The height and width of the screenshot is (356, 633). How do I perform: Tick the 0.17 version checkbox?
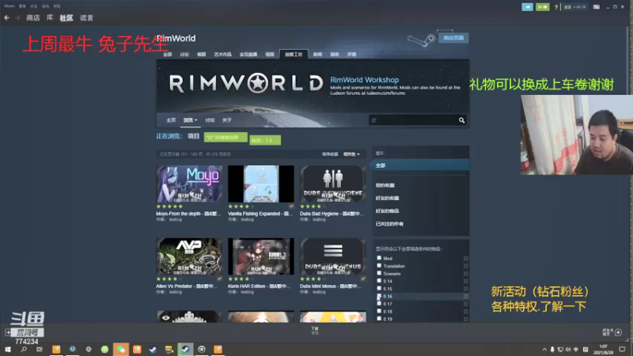(379, 304)
